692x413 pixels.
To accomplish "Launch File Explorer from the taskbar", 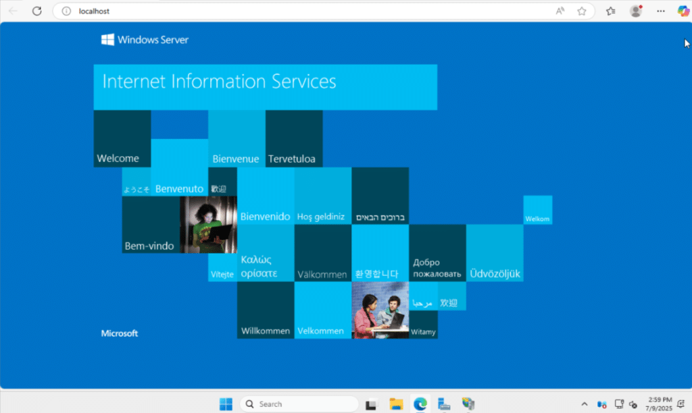I will [x=397, y=403].
